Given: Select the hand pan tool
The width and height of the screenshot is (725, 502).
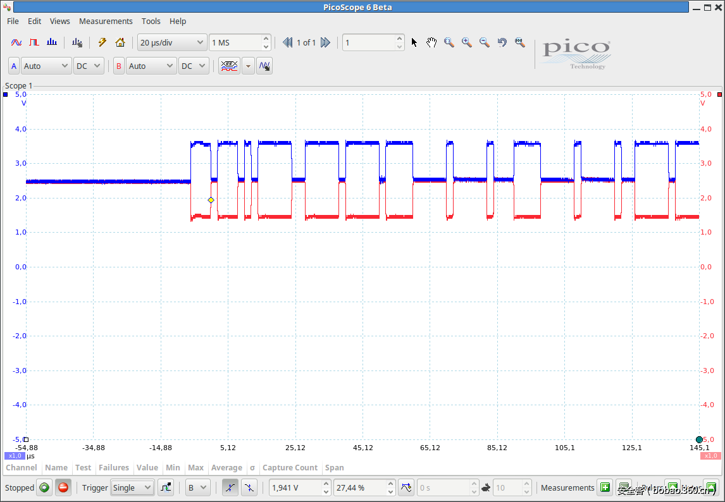Looking at the screenshot, I should click(431, 42).
